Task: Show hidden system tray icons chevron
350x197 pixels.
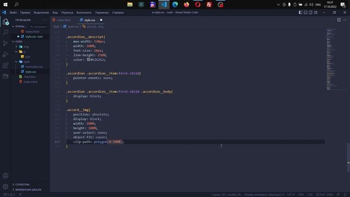Action: 278,4
